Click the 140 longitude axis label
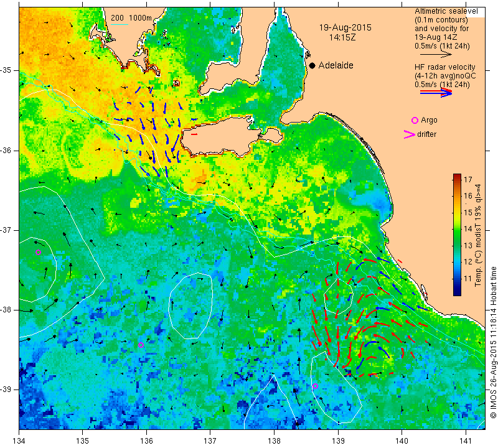Viewport: 498px width, 448px height. (x=402, y=441)
